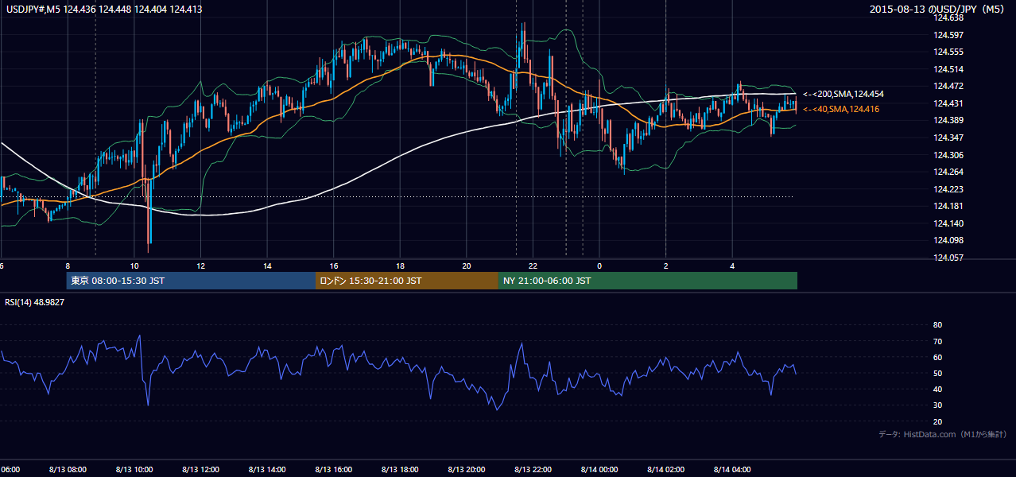Click RSI scale value 60
The height and width of the screenshot is (477, 1016).
point(937,357)
